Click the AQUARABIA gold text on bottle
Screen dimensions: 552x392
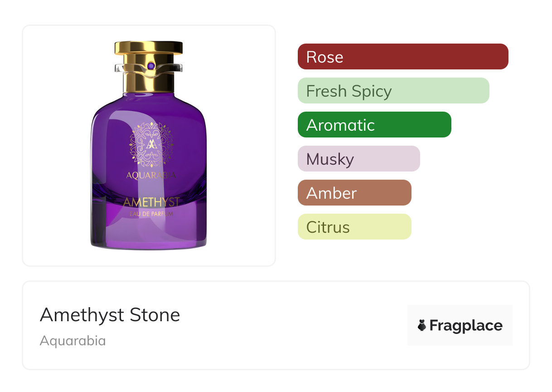point(151,176)
